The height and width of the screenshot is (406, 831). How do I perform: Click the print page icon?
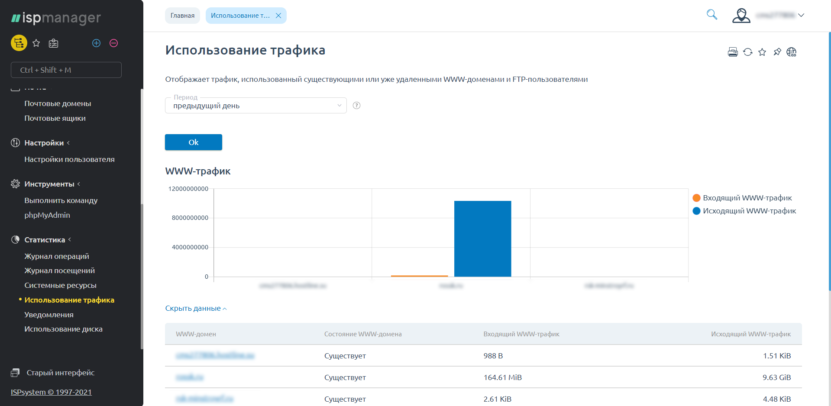pyautogui.click(x=732, y=52)
